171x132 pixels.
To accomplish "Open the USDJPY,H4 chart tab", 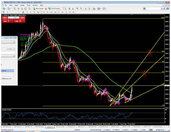I will click(x=147, y=127).
